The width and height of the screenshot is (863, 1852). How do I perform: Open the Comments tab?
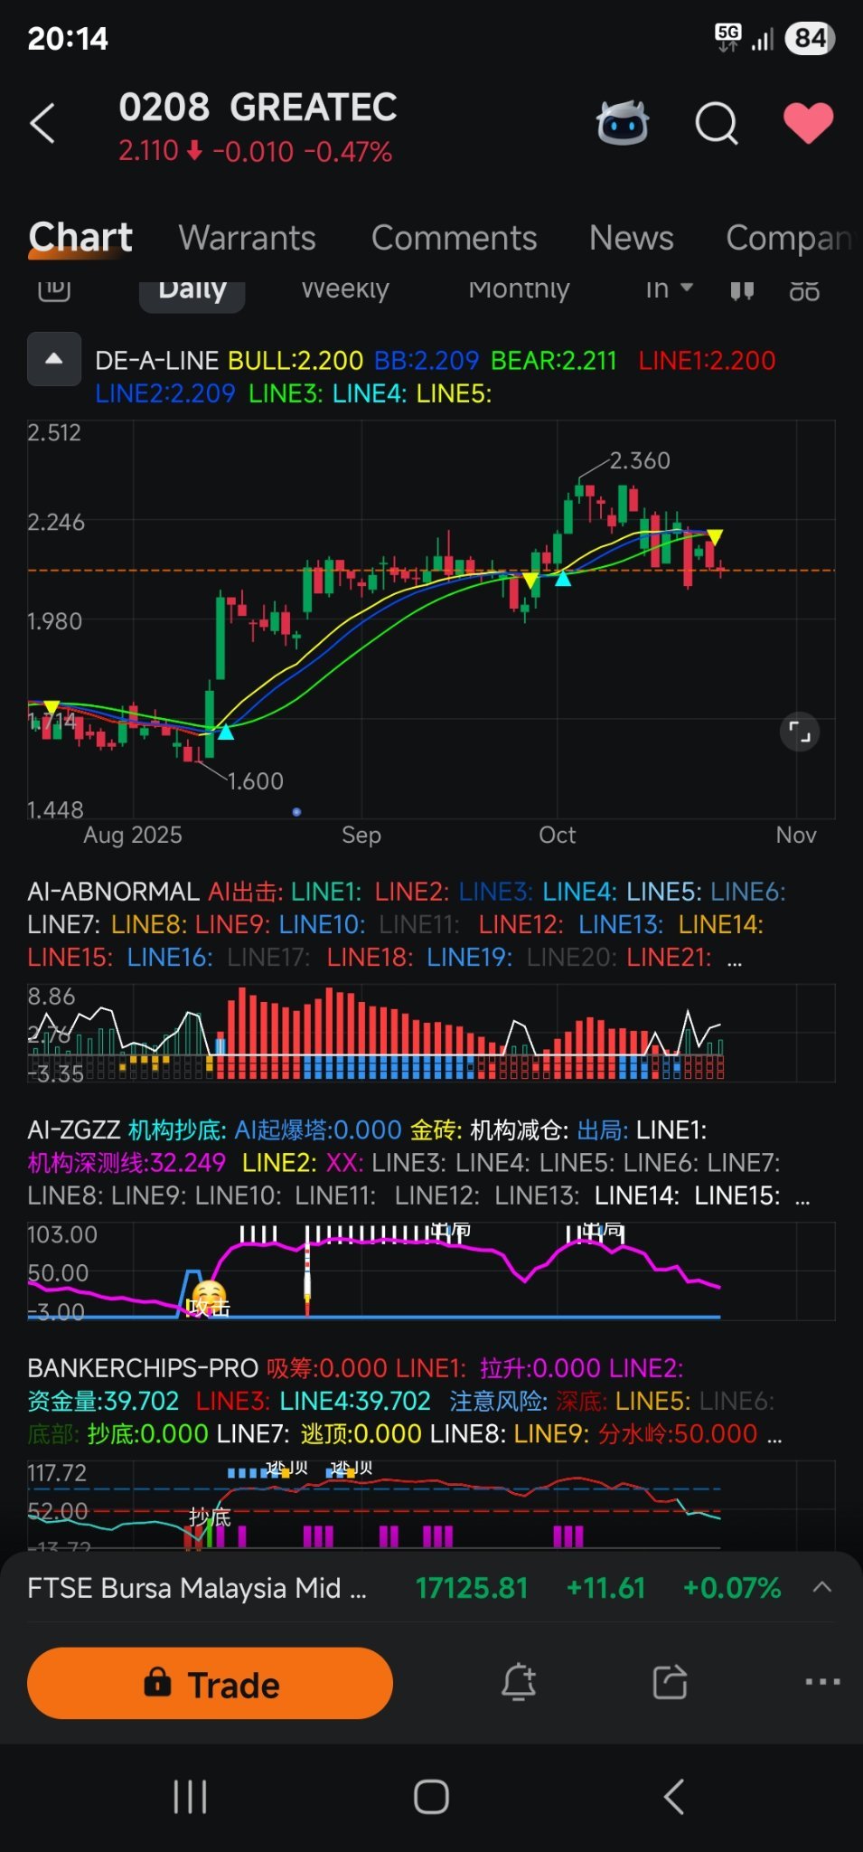(x=454, y=238)
